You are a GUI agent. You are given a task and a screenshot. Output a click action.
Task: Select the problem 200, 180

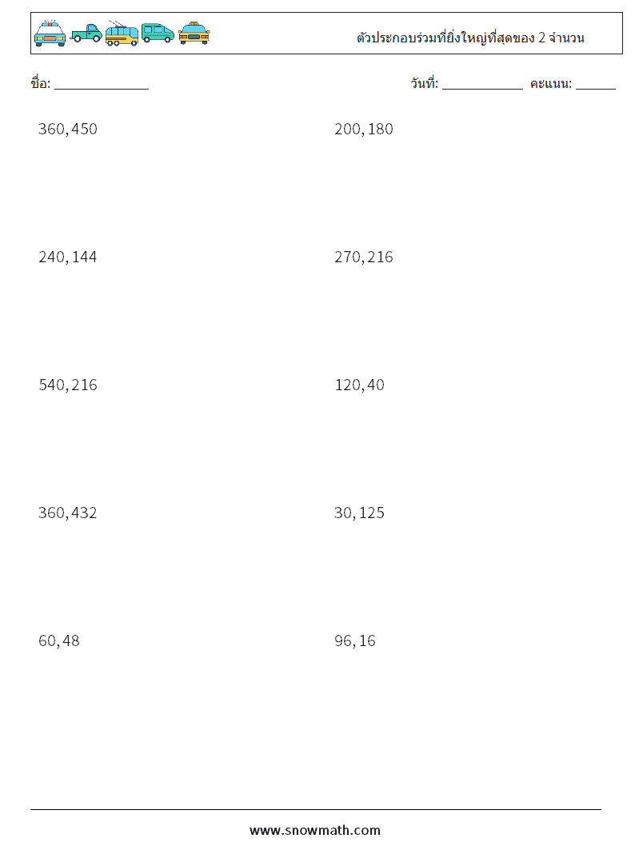364,129
